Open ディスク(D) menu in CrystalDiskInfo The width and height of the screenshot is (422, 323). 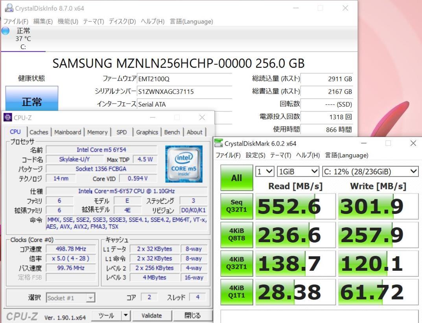122,22
